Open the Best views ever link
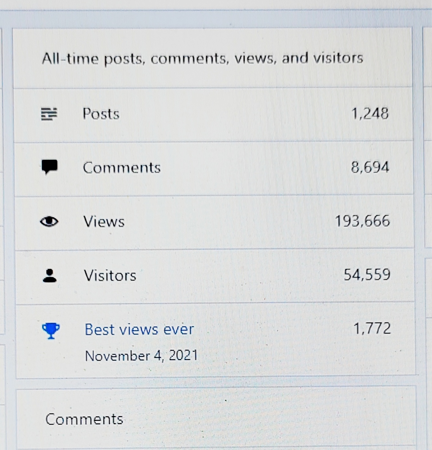 point(139,329)
